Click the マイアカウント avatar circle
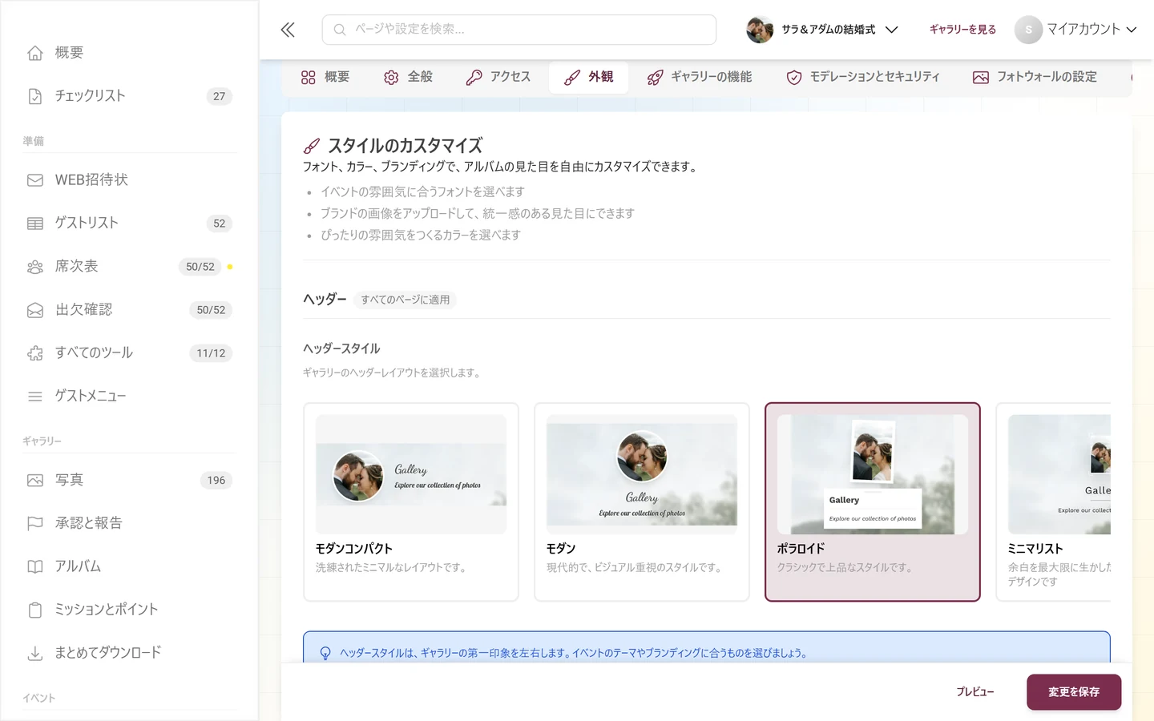This screenshot has height=721, width=1154. (1028, 30)
